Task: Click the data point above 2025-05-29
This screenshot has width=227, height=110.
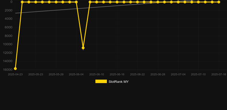Action: coord(56,2)
